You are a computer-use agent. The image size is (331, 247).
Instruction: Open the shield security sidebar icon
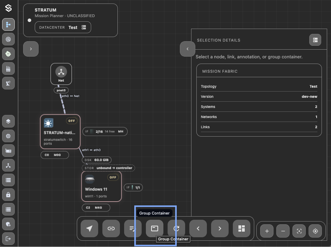point(8,224)
